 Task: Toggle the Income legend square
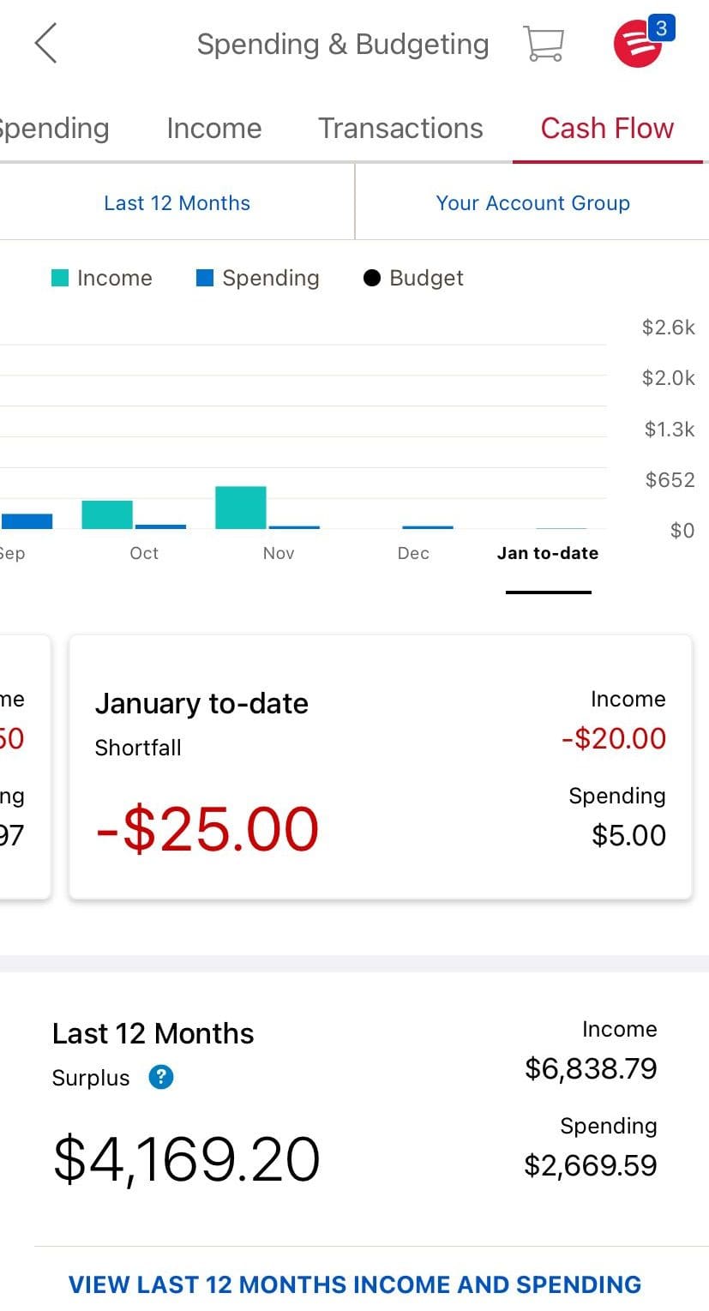[60, 278]
